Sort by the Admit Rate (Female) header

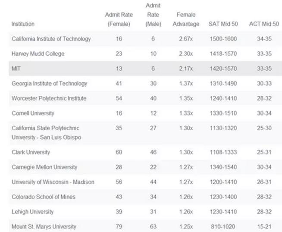[119, 19]
